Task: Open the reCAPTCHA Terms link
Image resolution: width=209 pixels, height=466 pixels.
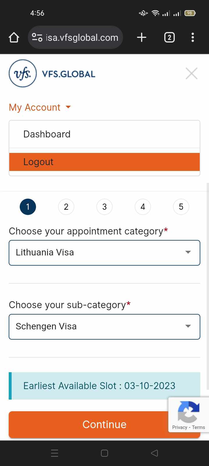Action: click(x=199, y=427)
